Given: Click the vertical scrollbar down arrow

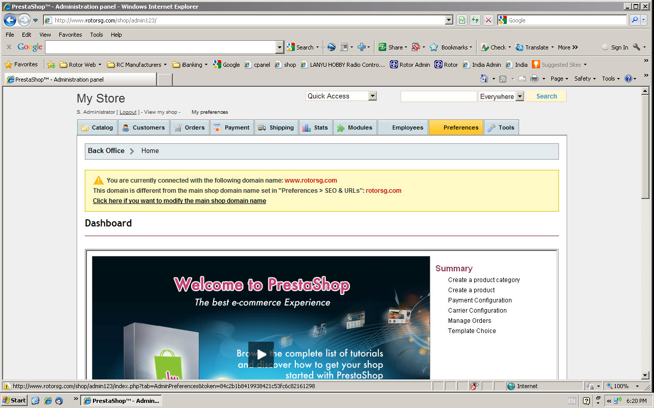Looking at the screenshot, I should (x=646, y=375).
